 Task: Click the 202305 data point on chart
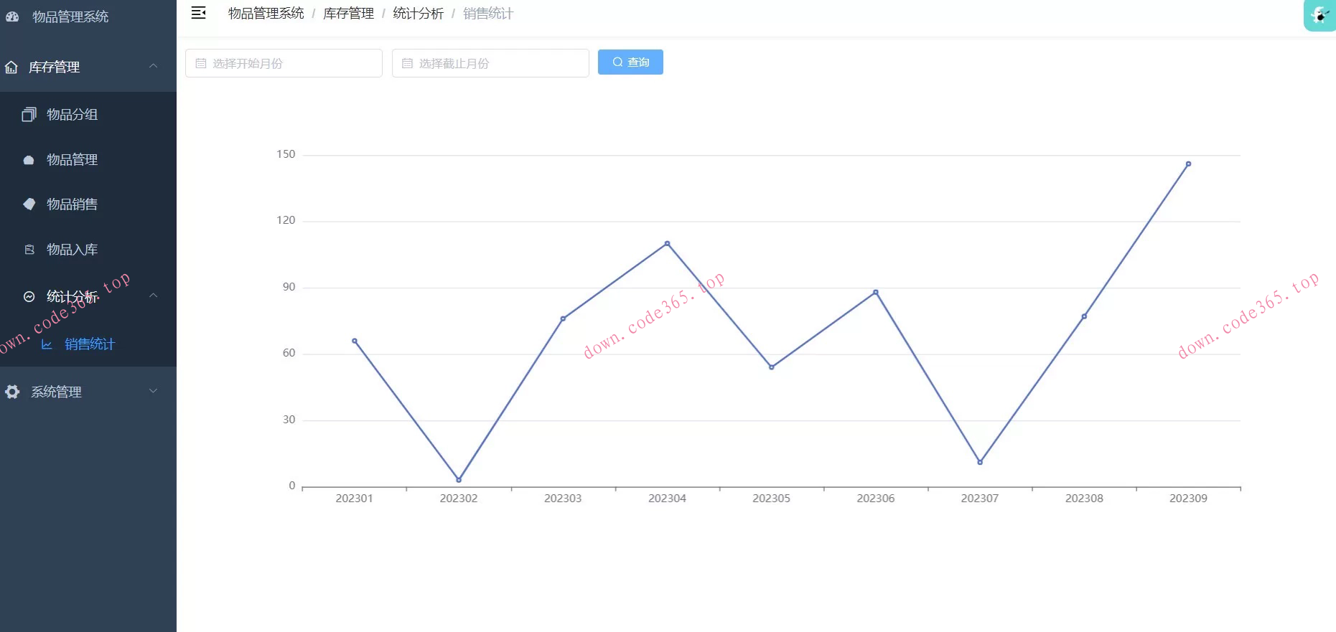point(772,367)
